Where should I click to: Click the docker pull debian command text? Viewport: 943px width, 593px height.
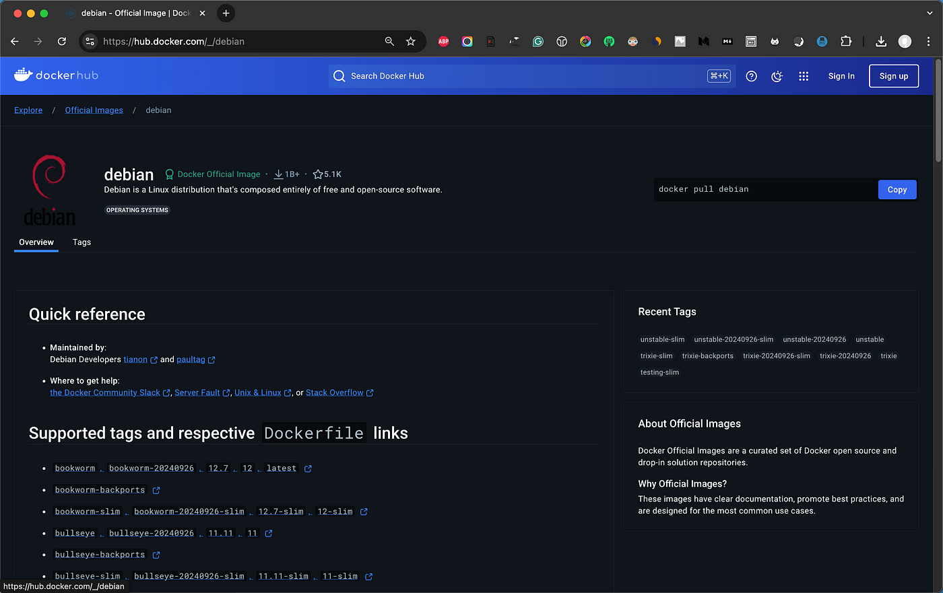pos(704,189)
